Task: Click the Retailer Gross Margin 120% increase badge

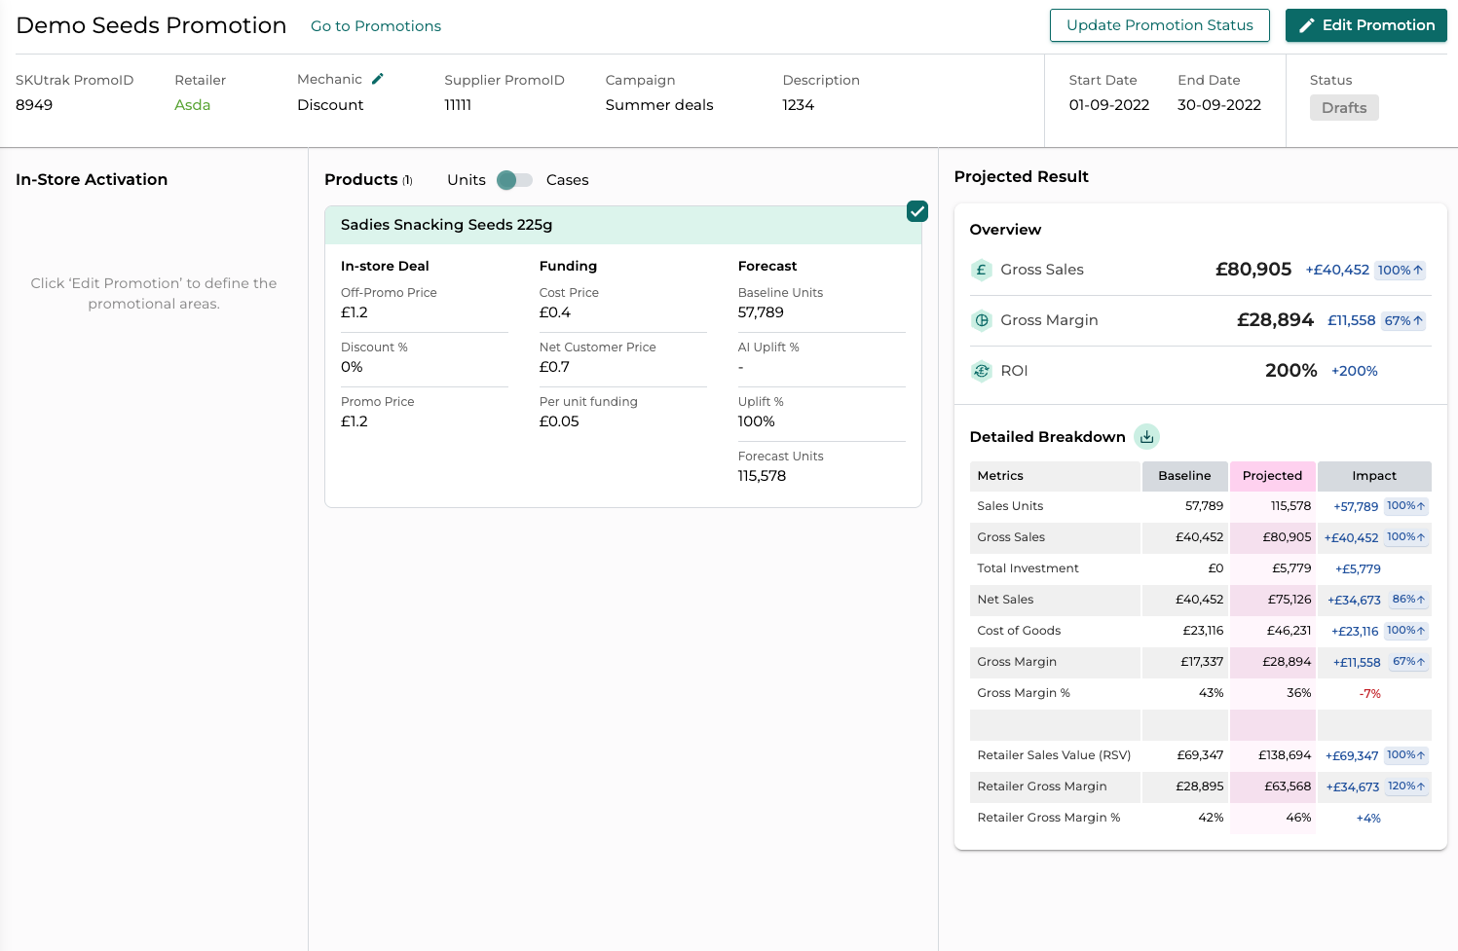Action: pos(1406,786)
